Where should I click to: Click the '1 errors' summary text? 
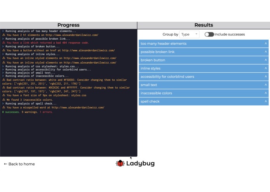46,112
